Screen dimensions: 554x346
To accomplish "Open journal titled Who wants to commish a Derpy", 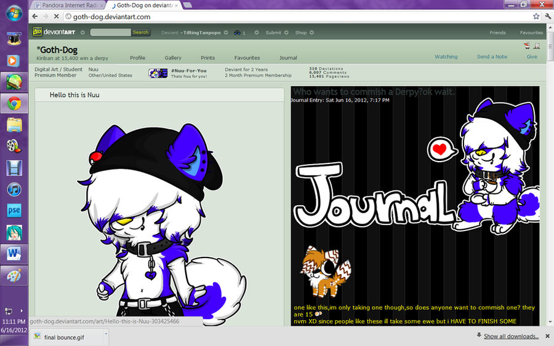I will pyautogui.click(x=374, y=92).
